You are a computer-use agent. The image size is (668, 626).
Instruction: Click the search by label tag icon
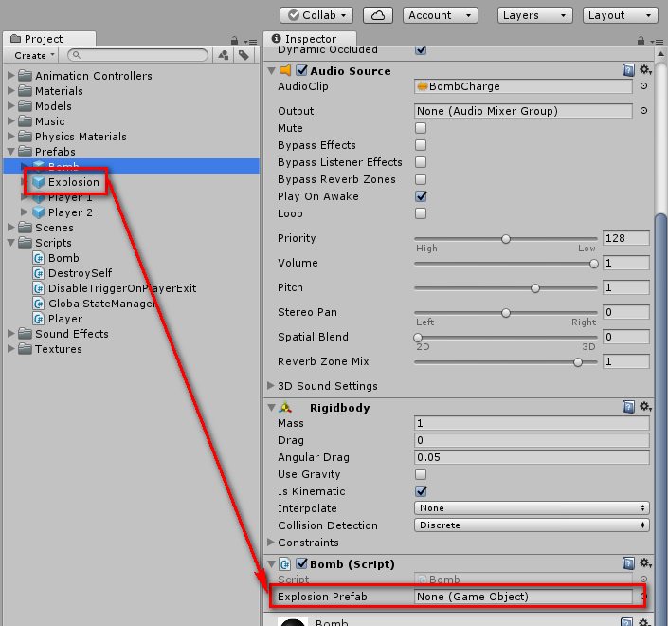(x=244, y=55)
